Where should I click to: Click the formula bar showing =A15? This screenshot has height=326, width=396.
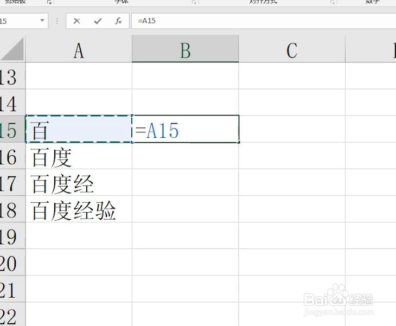click(x=264, y=21)
